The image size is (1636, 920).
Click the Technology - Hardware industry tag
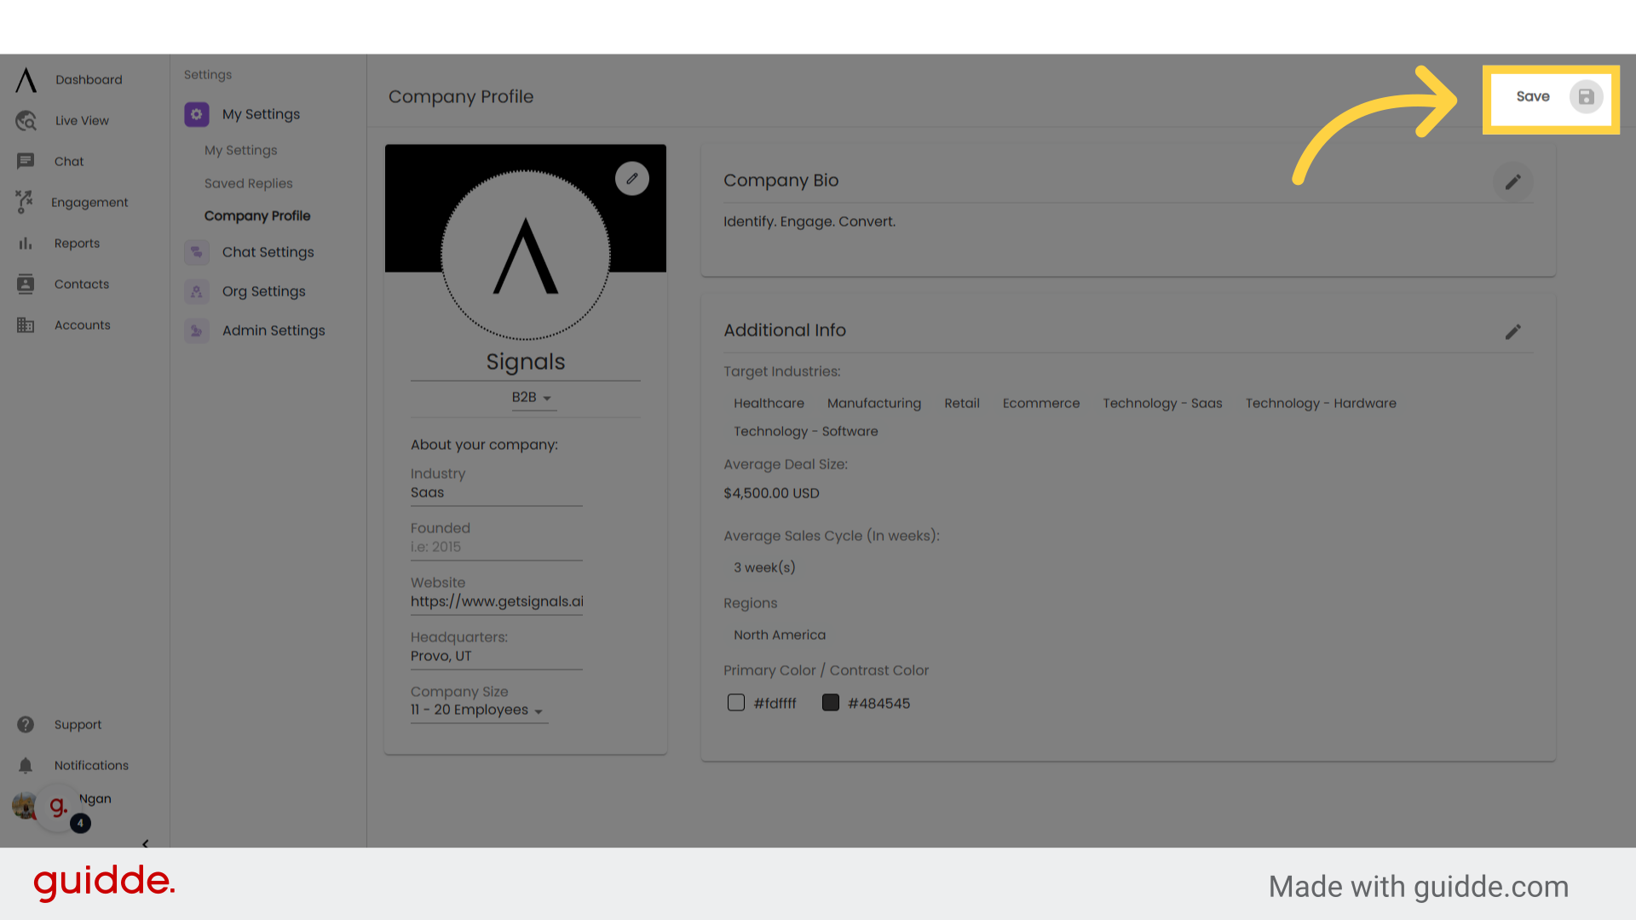[1321, 403]
